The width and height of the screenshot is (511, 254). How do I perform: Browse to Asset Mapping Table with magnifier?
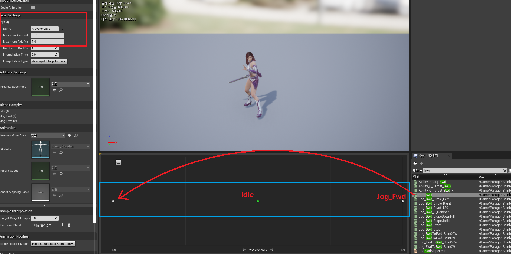coord(61,195)
